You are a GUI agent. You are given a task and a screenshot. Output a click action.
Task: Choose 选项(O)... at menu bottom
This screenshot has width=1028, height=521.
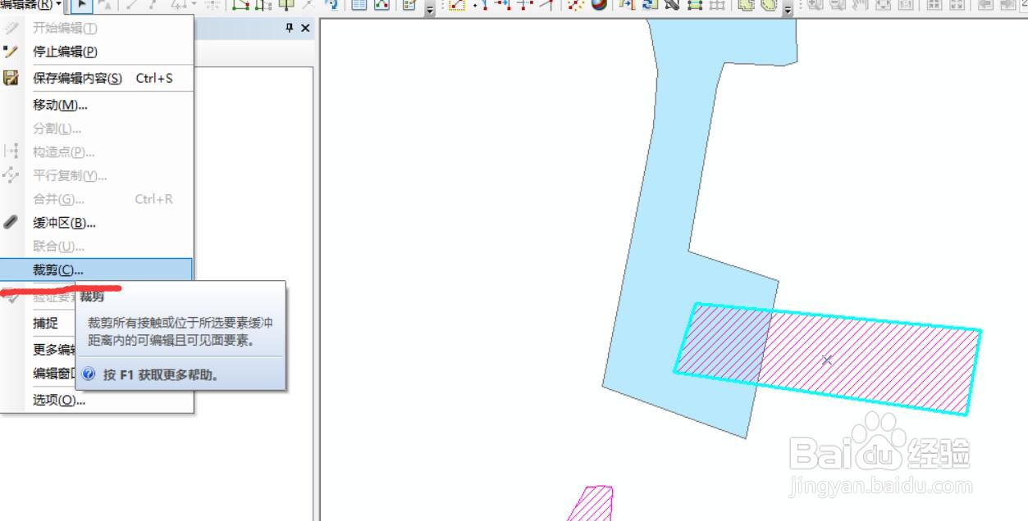[97, 400]
